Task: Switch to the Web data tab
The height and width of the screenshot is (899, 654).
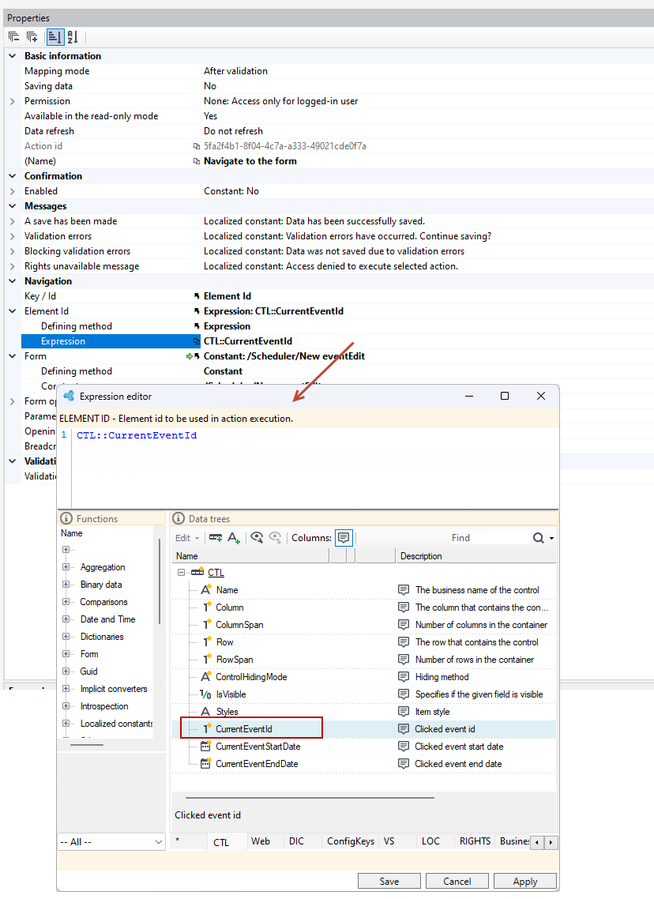Action: (x=260, y=841)
